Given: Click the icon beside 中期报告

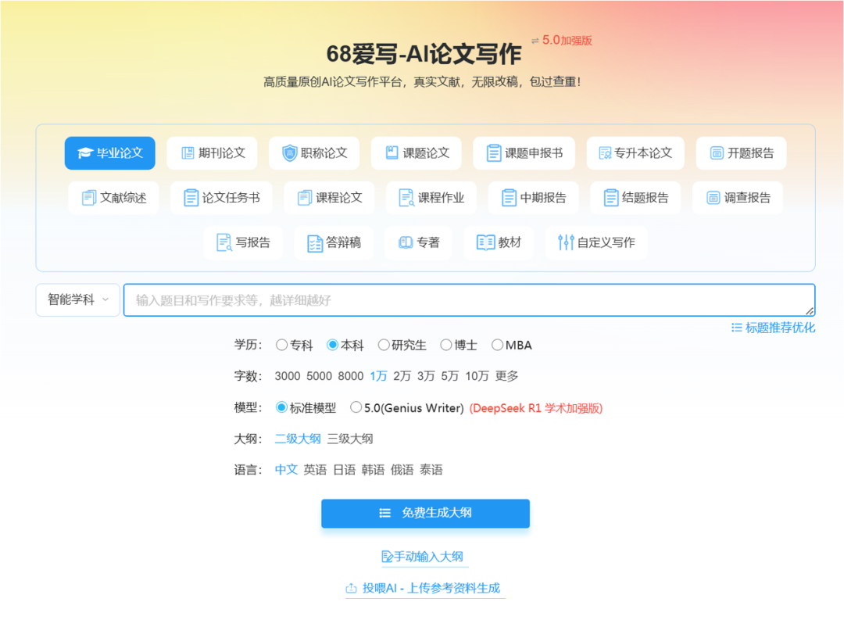Looking at the screenshot, I should 509,198.
